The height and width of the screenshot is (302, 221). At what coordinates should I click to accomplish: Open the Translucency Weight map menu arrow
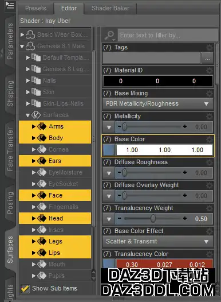click(109, 219)
